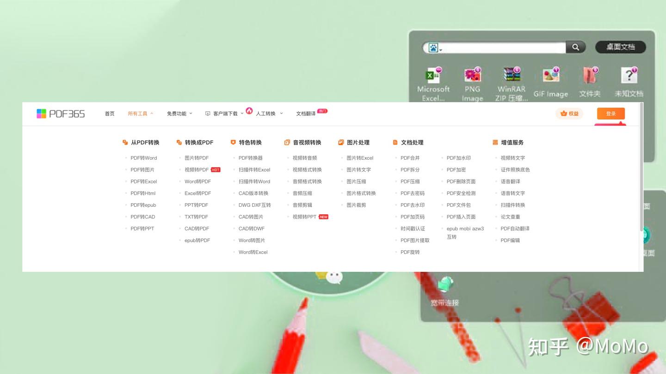Open WinRAR ZIP icon in desktop widget
Viewport: 666px width, 374px height.
pos(512,75)
